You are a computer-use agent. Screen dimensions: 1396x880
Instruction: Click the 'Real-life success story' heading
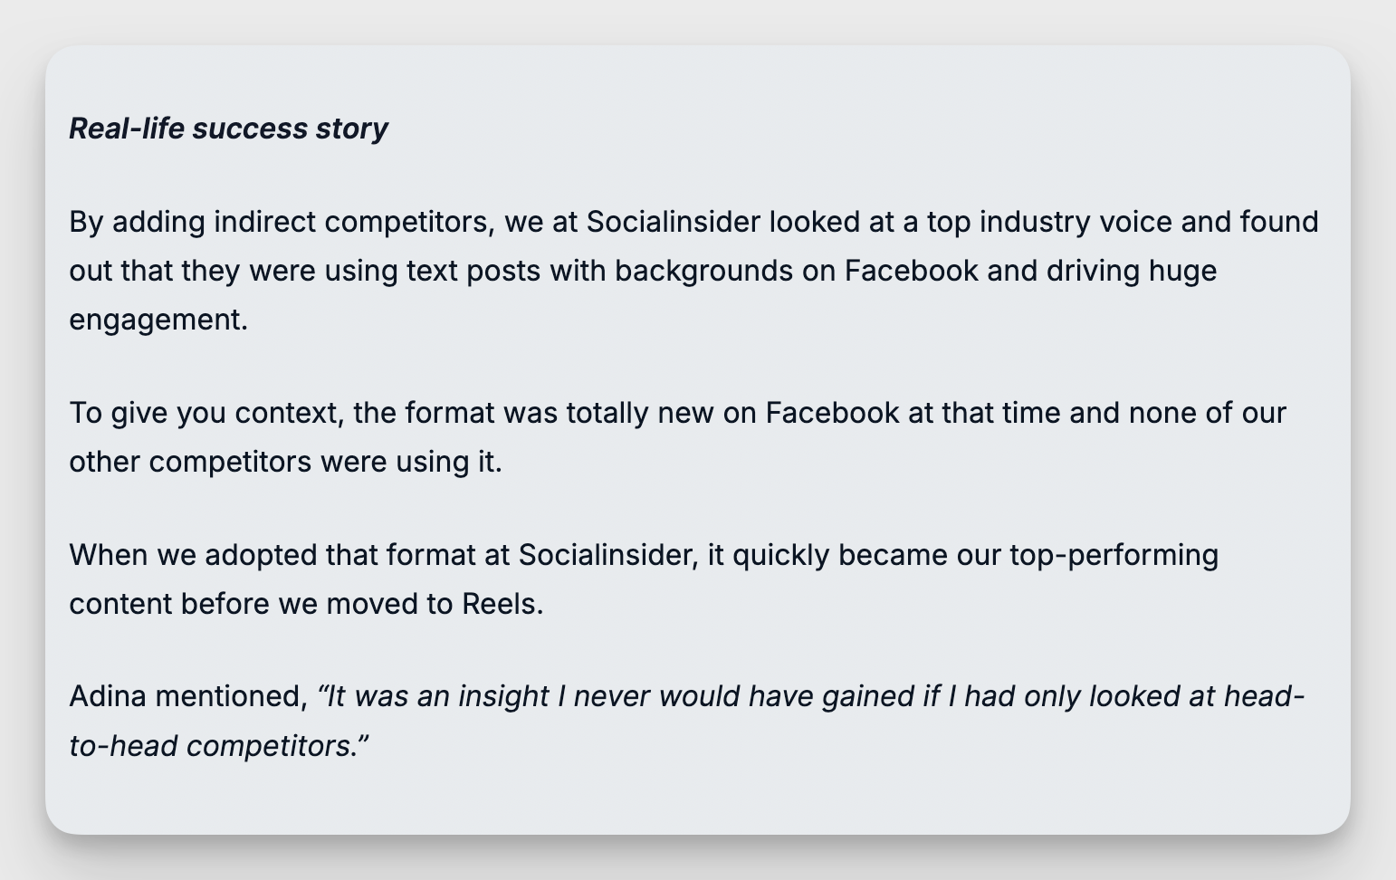228,129
